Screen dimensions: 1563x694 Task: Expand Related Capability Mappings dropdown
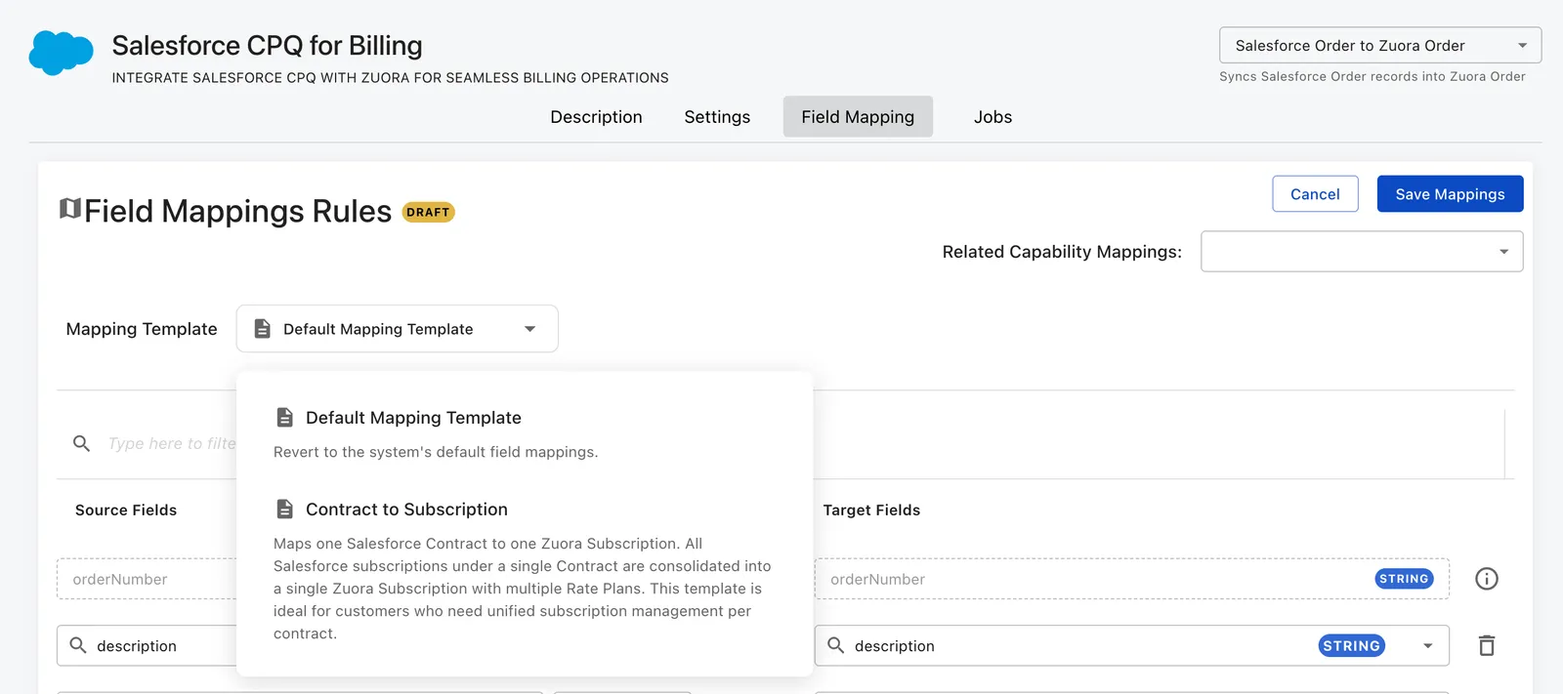(x=1362, y=252)
